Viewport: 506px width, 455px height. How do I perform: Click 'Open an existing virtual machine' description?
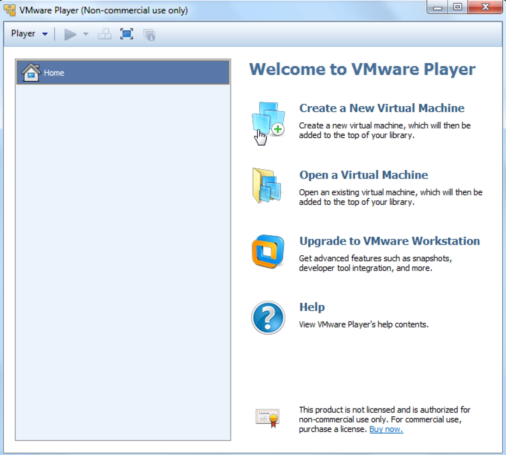[391, 197]
